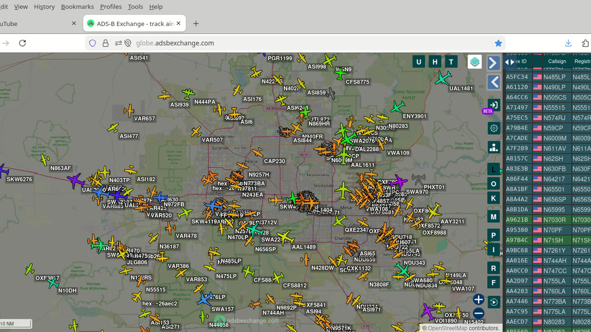Screen dimensions: 591x332
Task: Open the Profiles menu
Action: point(111,6)
